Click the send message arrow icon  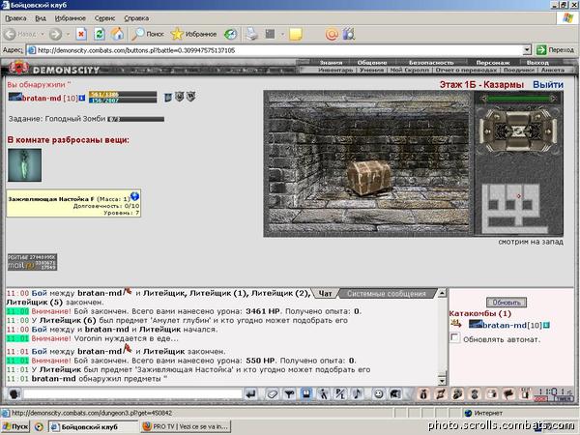coord(251,394)
